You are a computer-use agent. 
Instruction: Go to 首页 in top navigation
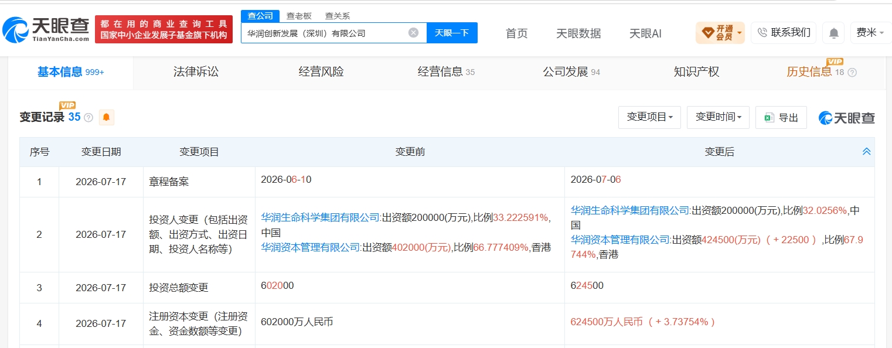coord(516,33)
